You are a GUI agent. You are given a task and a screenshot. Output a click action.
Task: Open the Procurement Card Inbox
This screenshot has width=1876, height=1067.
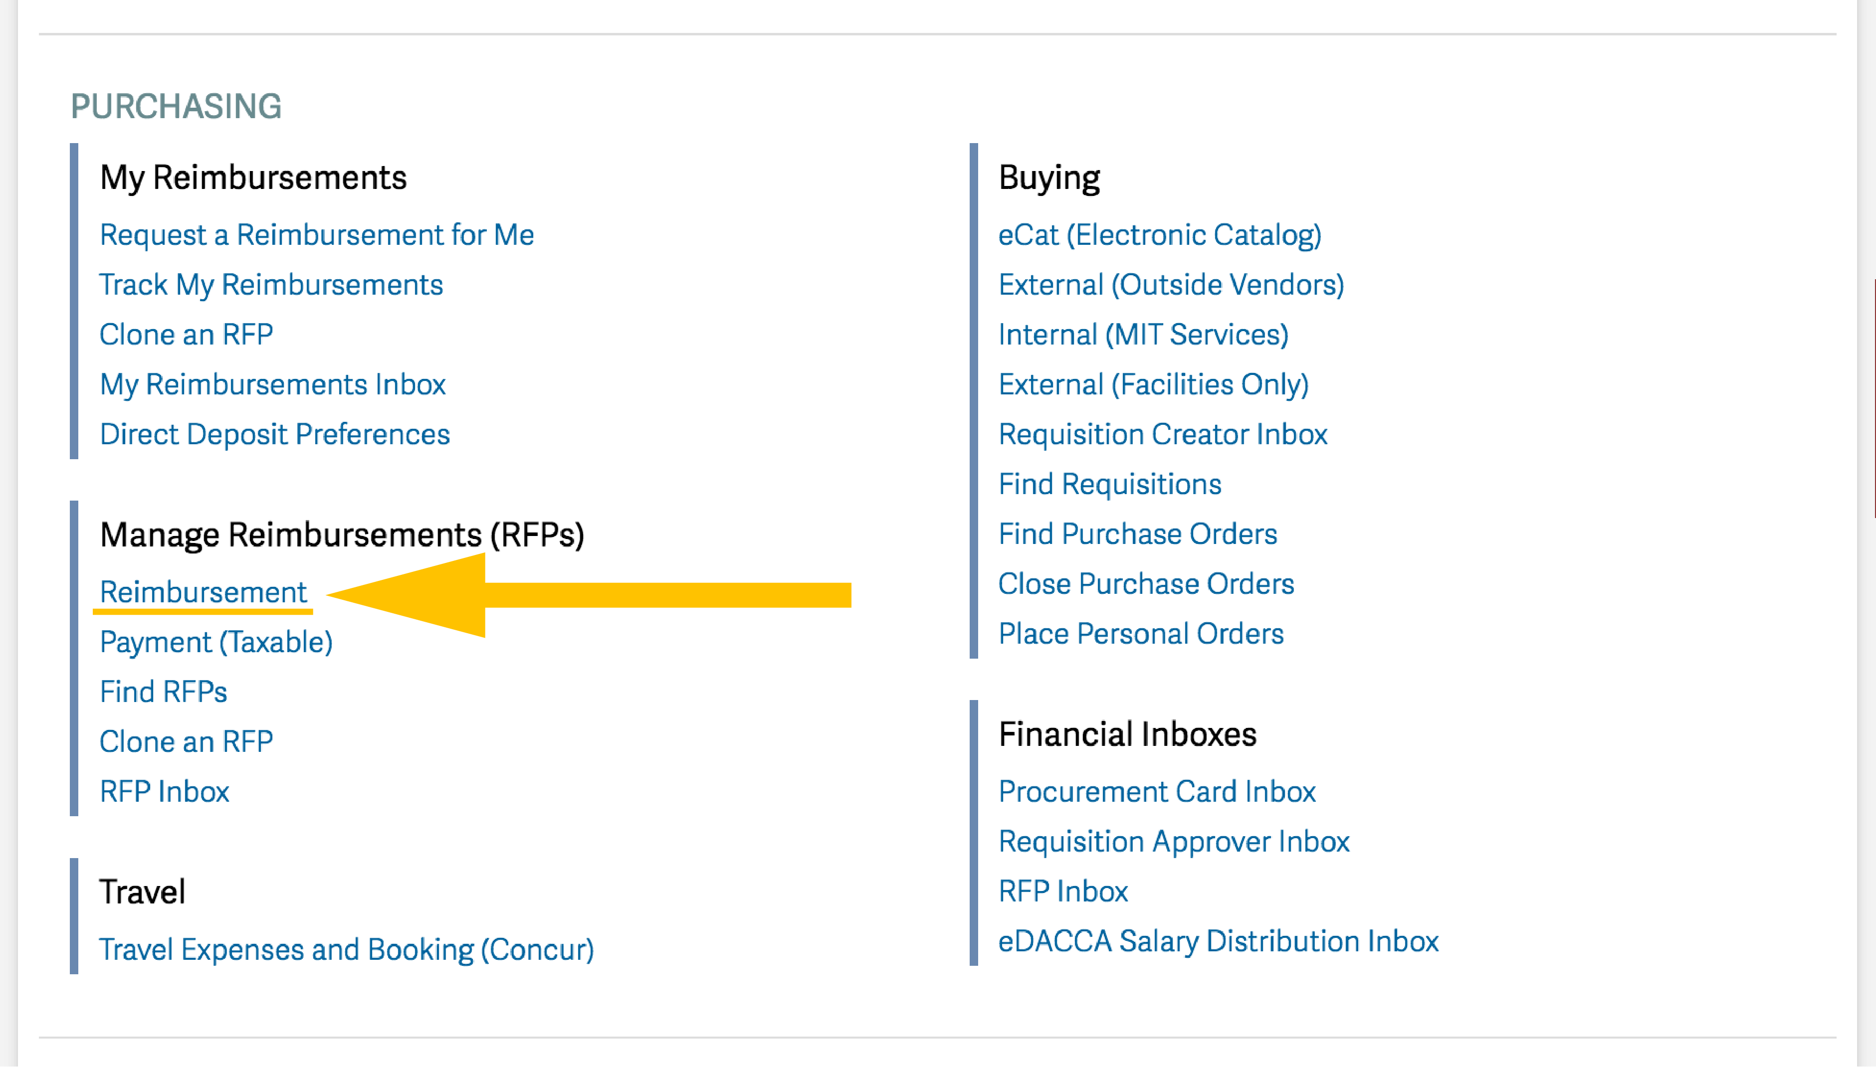tap(1157, 792)
